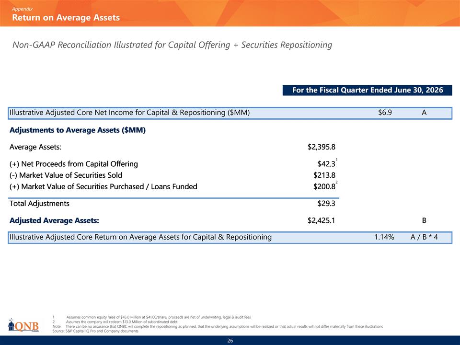The width and height of the screenshot is (460, 345).
Task: Click page number 26 in footer
Action: pyautogui.click(x=230, y=341)
